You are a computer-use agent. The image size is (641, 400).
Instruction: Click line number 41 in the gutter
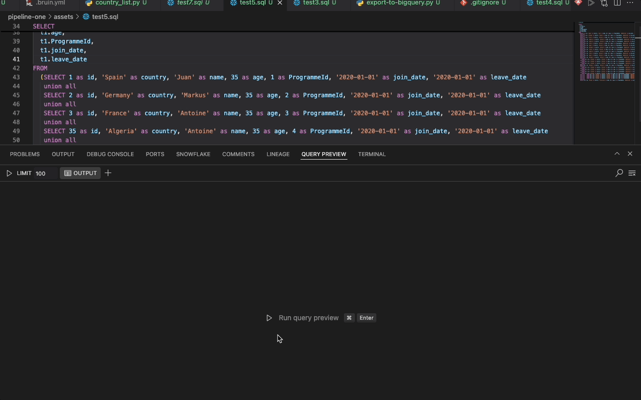click(x=16, y=59)
